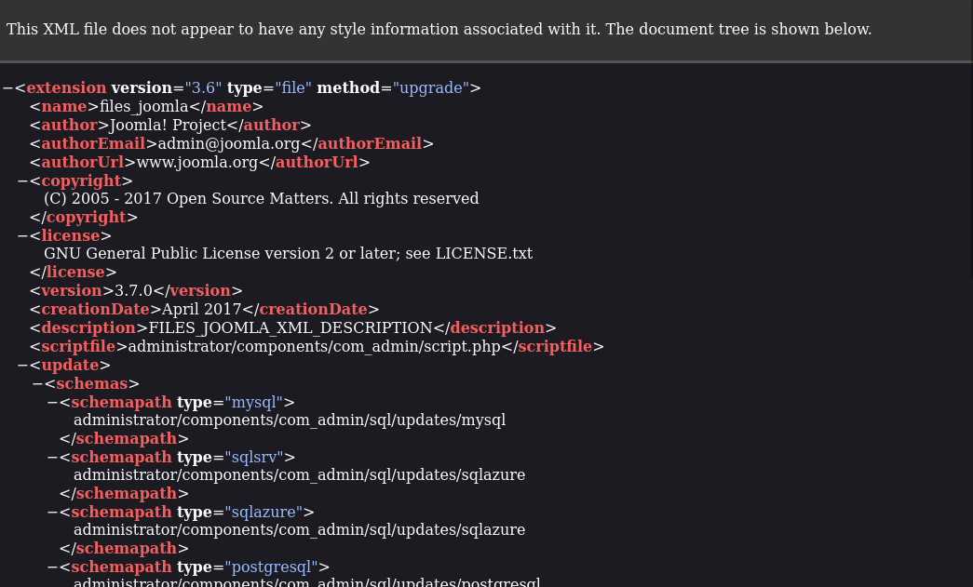Click the sql/updates/mysql path text
This screenshot has width=973, height=587.
pyautogui.click(x=290, y=420)
